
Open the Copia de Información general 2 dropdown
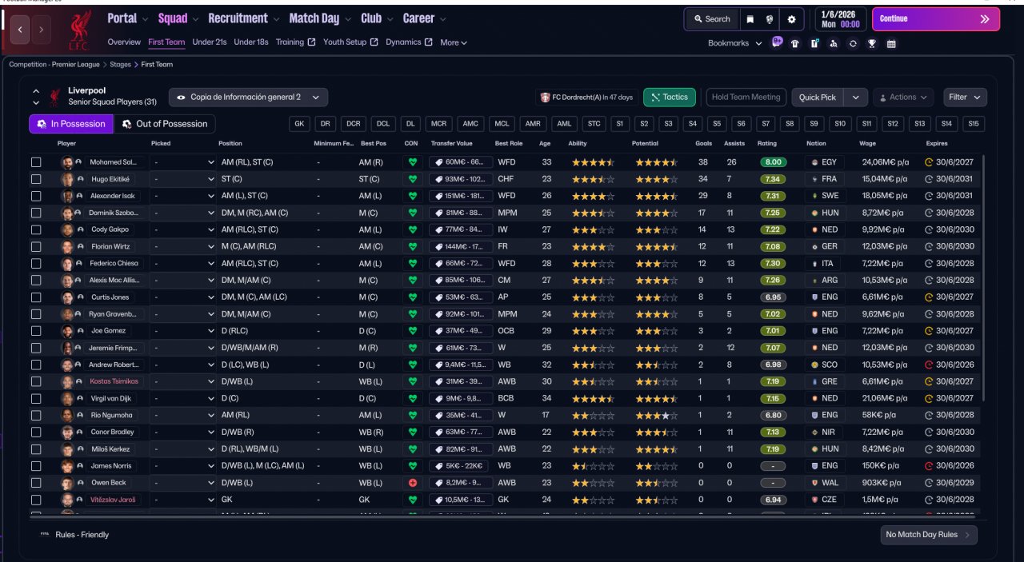pos(248,98)
